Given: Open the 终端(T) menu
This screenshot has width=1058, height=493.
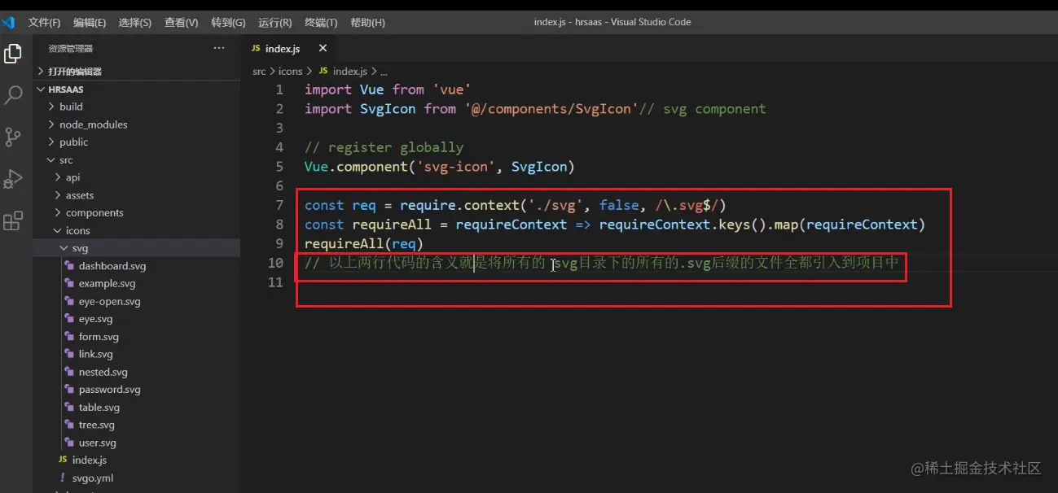Looking at the screenshot, I should point(321,23).
